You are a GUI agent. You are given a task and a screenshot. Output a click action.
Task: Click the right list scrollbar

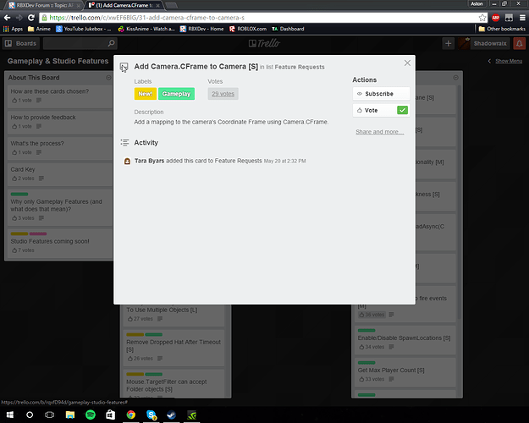coord(459,202)
